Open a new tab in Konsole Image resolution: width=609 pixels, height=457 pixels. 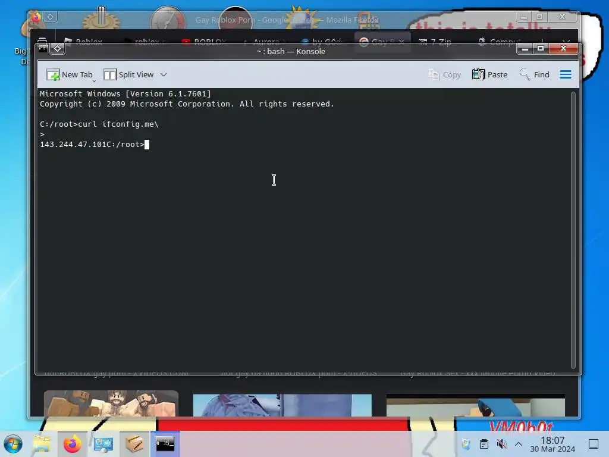(69, 74)
